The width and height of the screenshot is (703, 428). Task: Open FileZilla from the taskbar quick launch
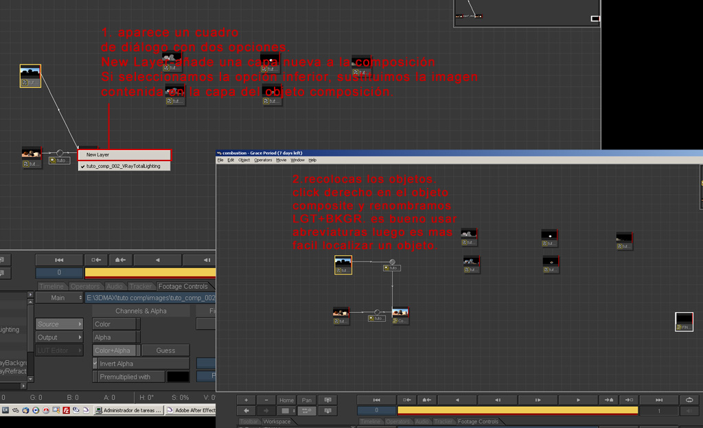coord(66,410)
